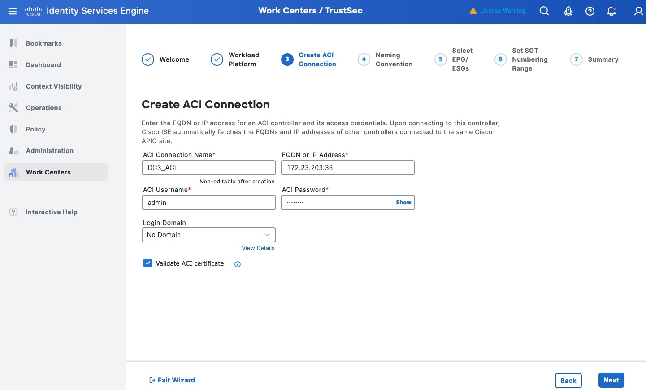646x390 pixels.
Task: Click the step 7 circle icon
Action: coord(577,59)
